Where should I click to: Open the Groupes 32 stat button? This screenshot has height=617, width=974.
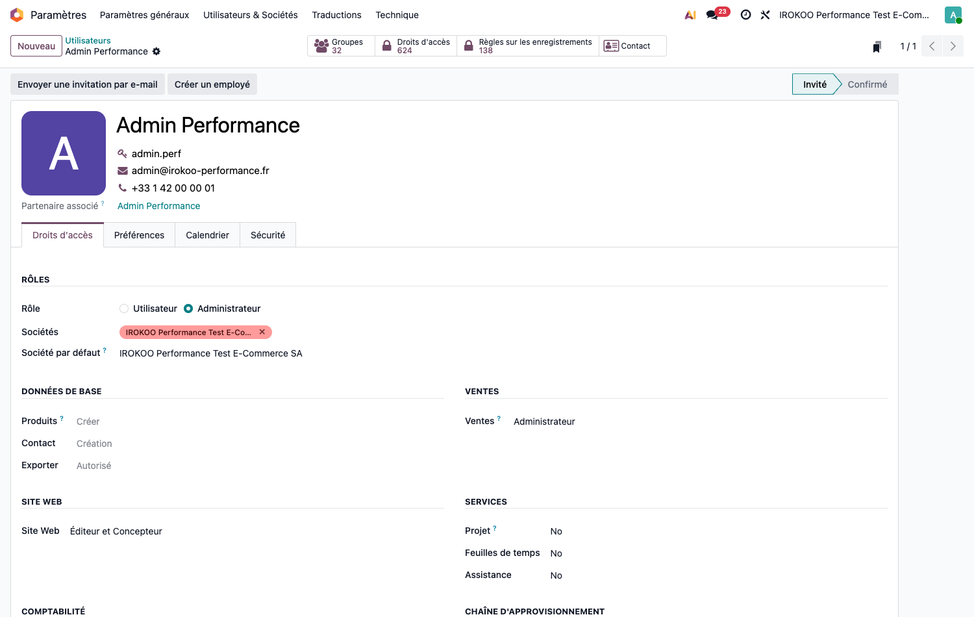point(341,46)
